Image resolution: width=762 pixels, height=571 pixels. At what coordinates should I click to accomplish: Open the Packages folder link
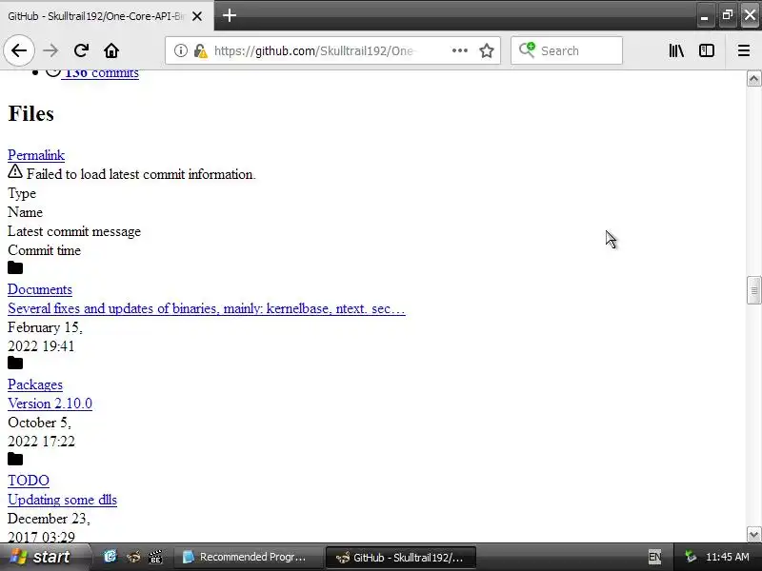35,384
